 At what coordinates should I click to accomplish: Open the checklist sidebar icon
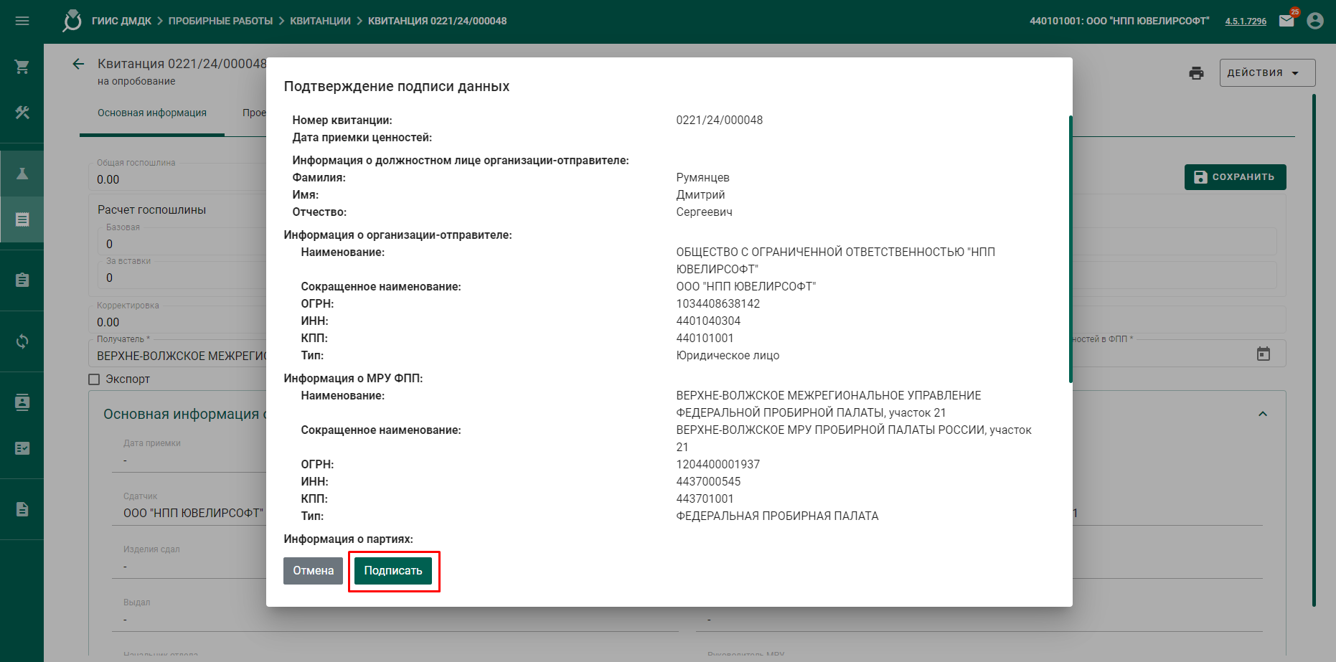coord(22,448)
